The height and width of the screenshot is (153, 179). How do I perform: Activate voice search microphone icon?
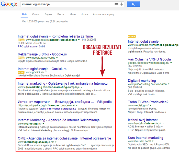pyautogui.click(x=121, y=4)
